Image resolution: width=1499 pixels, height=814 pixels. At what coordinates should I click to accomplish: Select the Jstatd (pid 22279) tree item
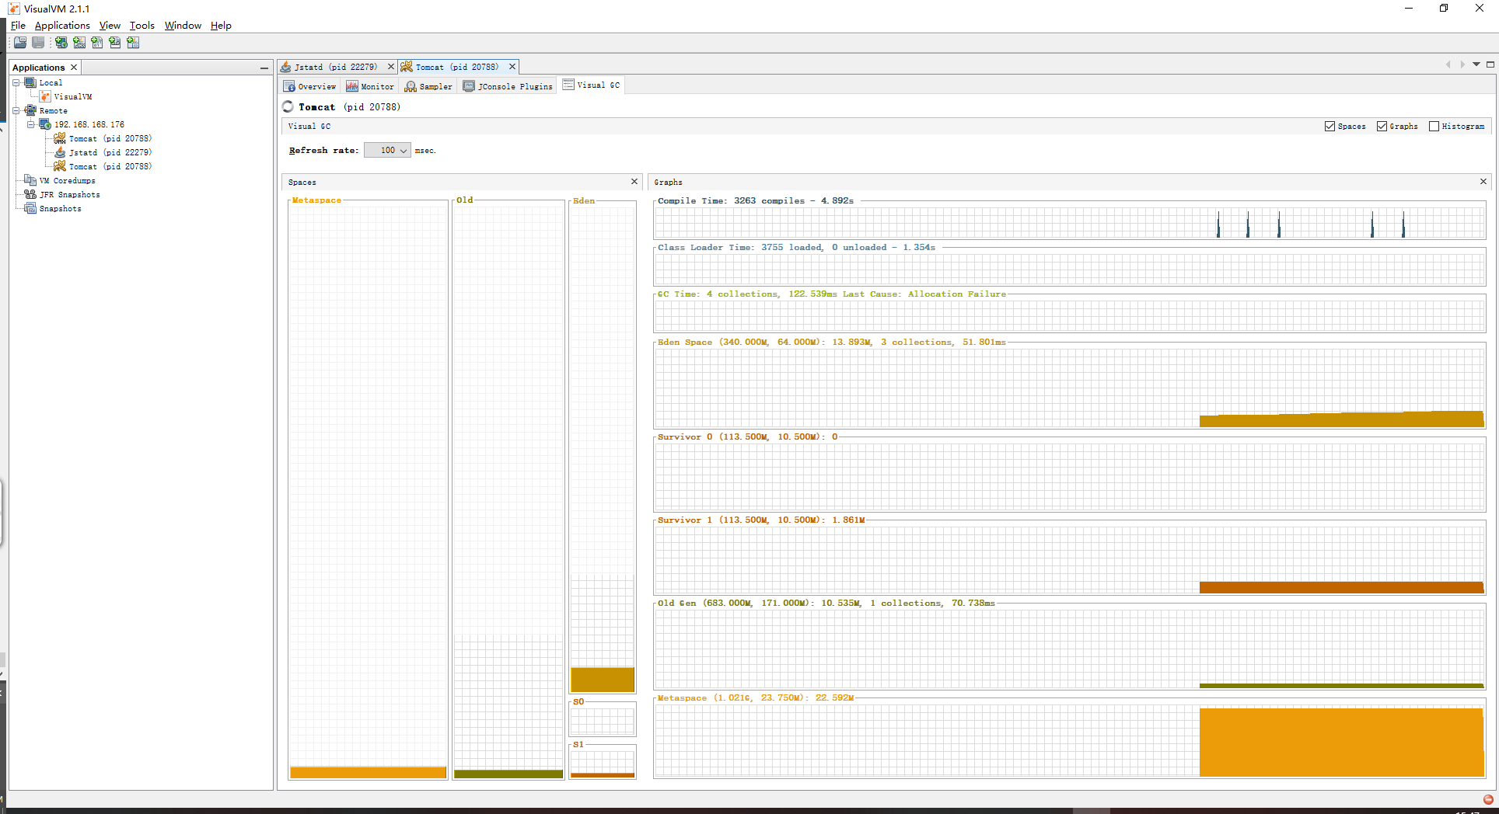pos(103,152)
